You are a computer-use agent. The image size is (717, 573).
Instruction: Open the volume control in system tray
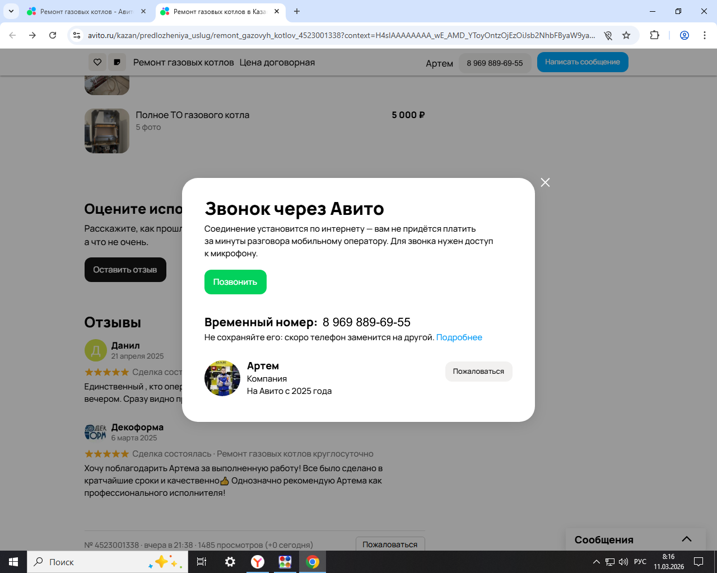coord(623,562)
